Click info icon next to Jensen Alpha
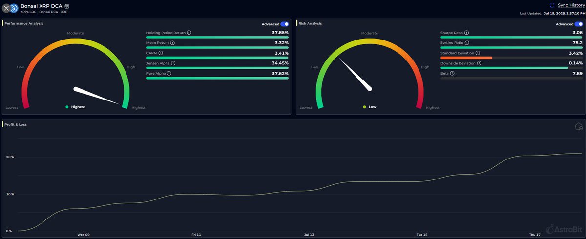Screen dimensions: 586x239 174,63
